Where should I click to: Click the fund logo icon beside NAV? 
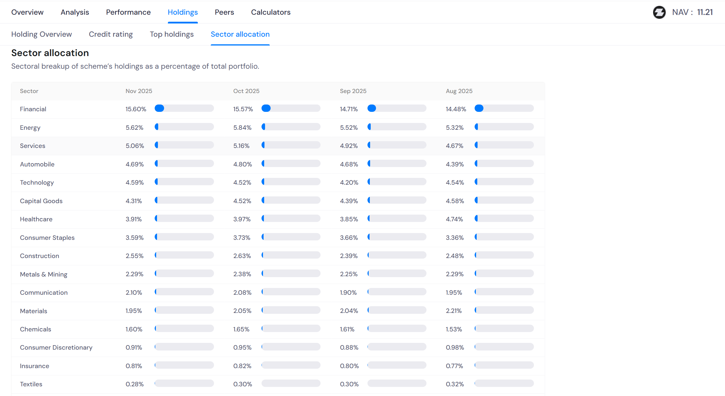click(659, 12)
